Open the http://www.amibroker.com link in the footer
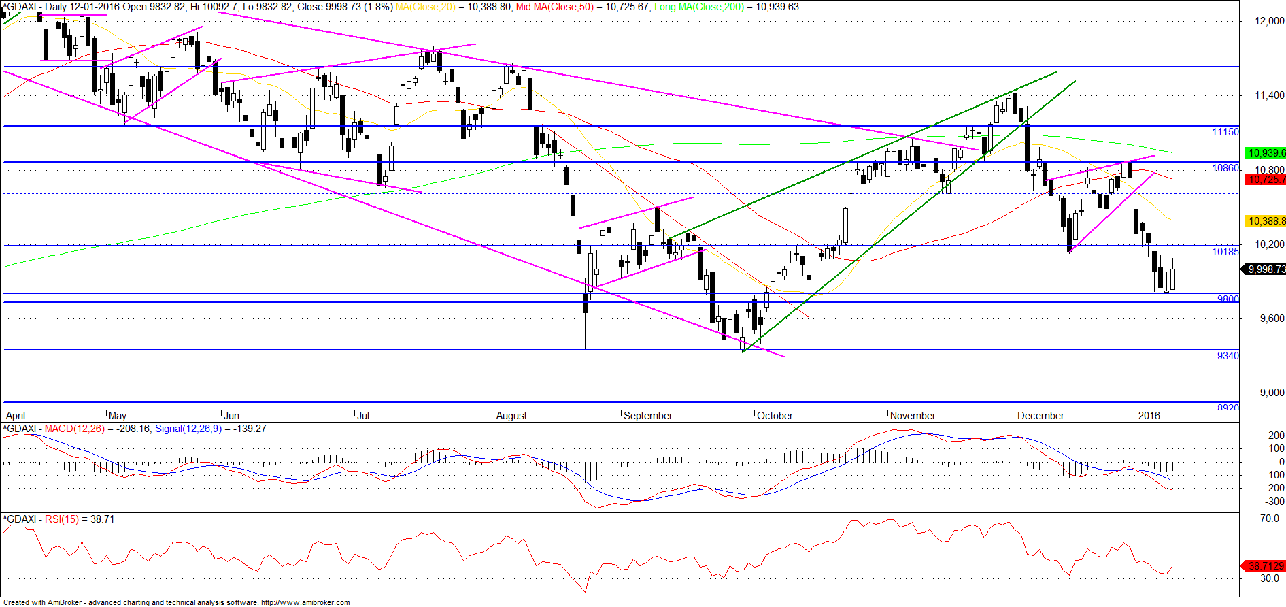The width and height of the screenshot is (1286, 607). point(305,602)
